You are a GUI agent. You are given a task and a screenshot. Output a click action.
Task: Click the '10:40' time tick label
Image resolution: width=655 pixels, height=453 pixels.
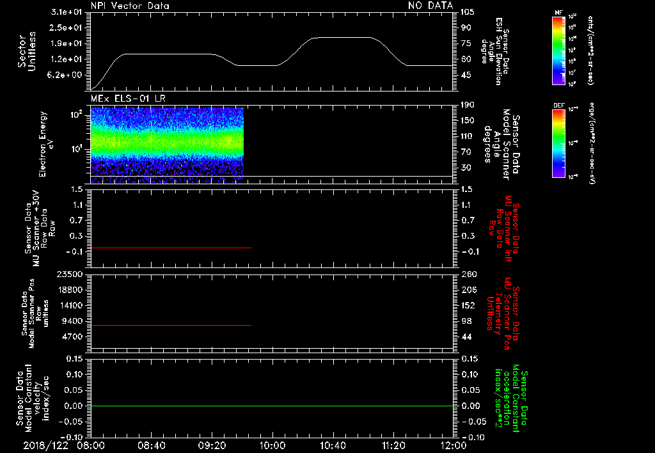click(x=333, y=445)
